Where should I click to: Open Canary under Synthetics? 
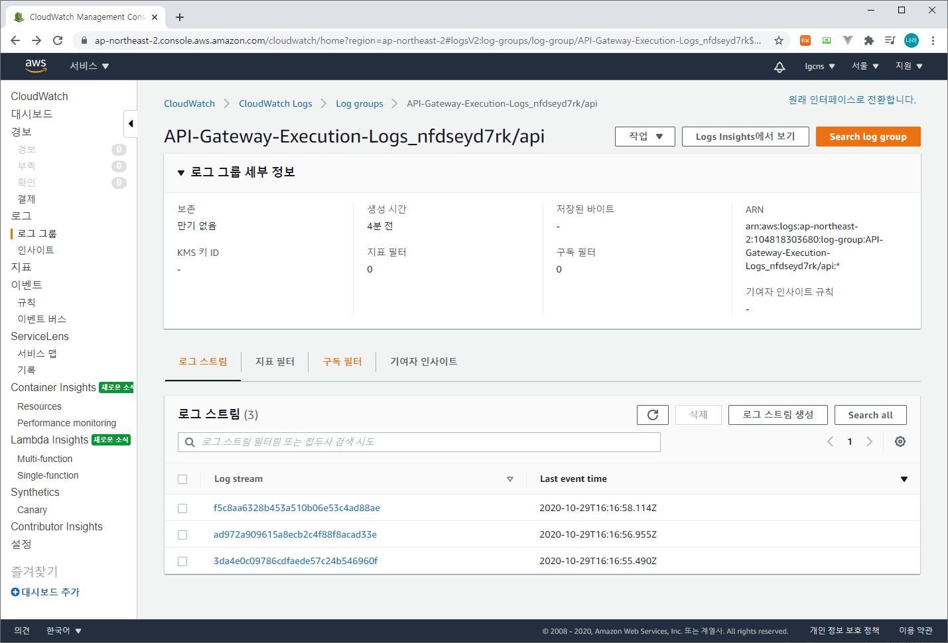point(32,510)
